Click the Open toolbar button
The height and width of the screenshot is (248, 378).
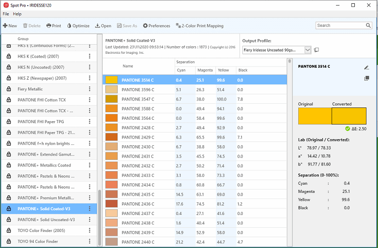(103, 26)
